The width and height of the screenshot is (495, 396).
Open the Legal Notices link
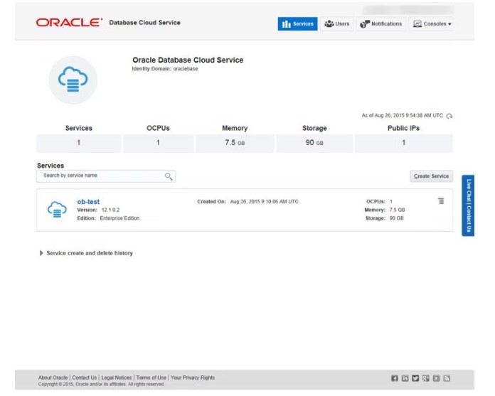coord(117,378)
